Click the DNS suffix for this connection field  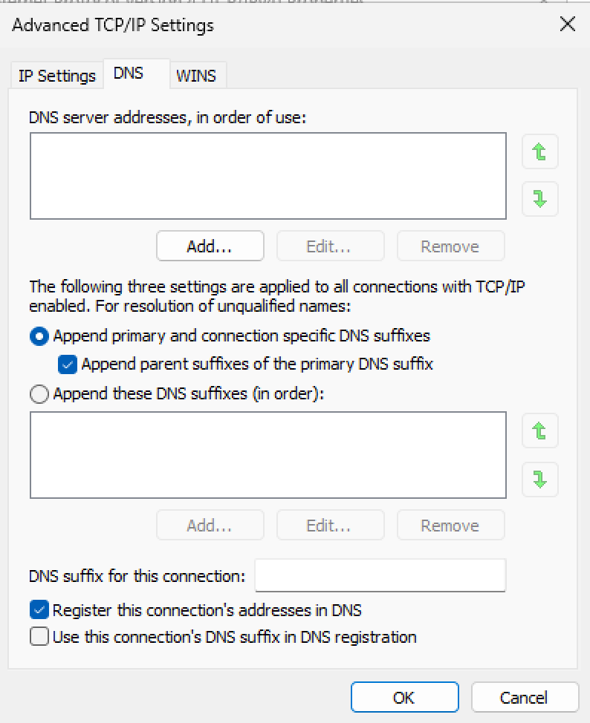click(x=380, y=576)
